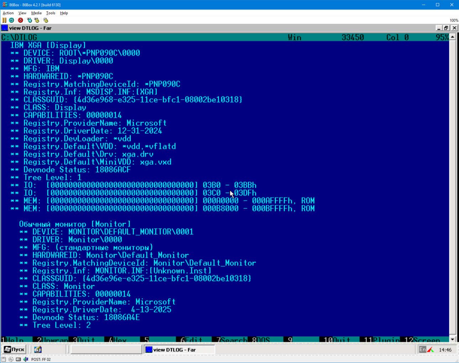The width and height of the screenshot is (459, 363).
Task: Click the quick launch icon beside Пуск
Action: pyautogui.click(x=38, y=349)
